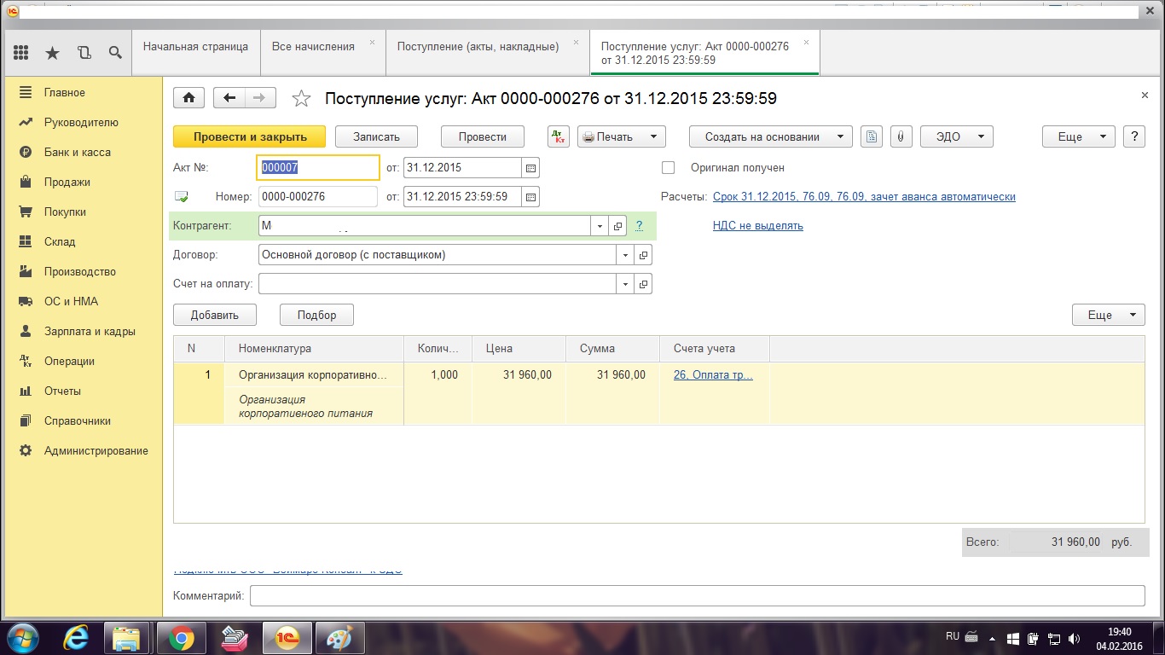Click the search magnifier icon
The image size is (1165, 655).
coord(115,53)
